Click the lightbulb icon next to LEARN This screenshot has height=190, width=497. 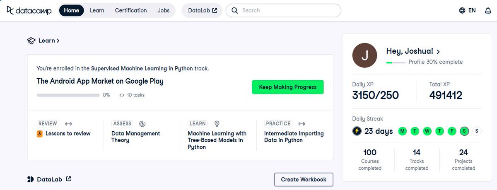217,123
